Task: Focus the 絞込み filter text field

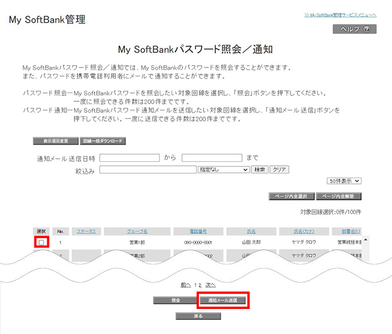Action: (148, 170)
